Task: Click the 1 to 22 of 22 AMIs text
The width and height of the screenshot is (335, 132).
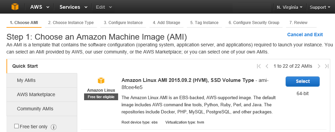Action: [293, 66]
